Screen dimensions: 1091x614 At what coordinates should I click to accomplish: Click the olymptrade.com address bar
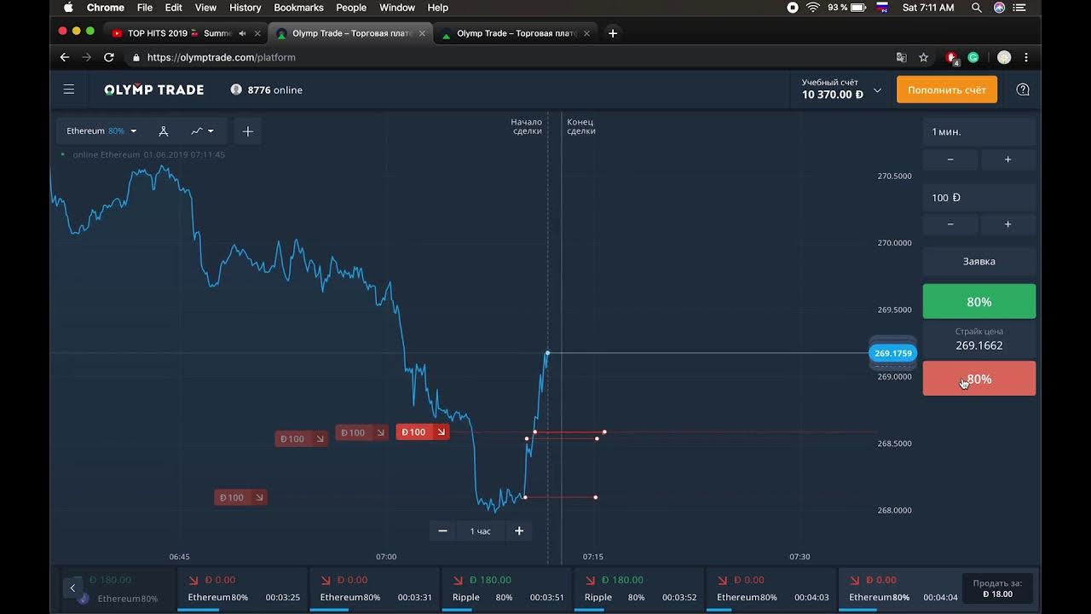tap(511, 57)
